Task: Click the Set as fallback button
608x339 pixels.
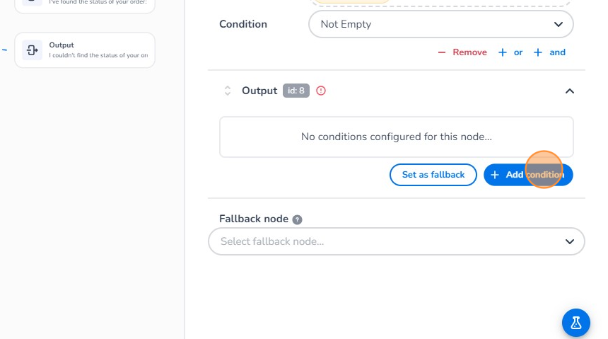Action: point(433,175)
